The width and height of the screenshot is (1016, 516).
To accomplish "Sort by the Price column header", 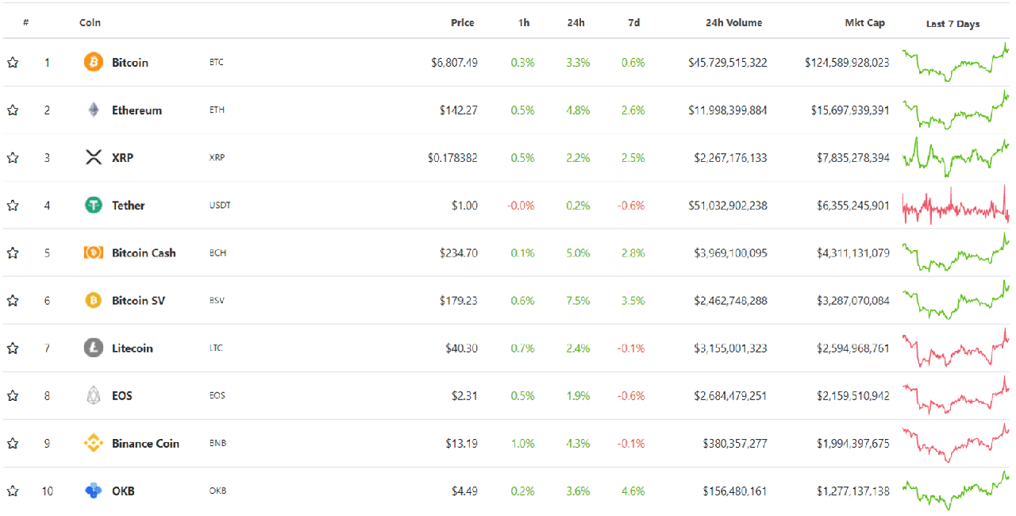I will coord(463,23).
